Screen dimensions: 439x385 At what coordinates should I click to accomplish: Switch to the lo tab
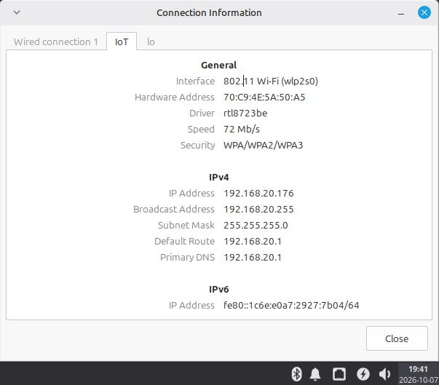(x=151, y=41)
